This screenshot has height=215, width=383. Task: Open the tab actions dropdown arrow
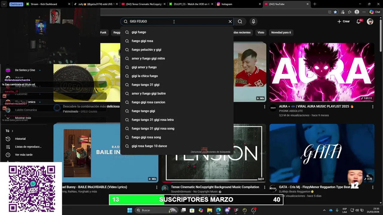click(4, 4)
